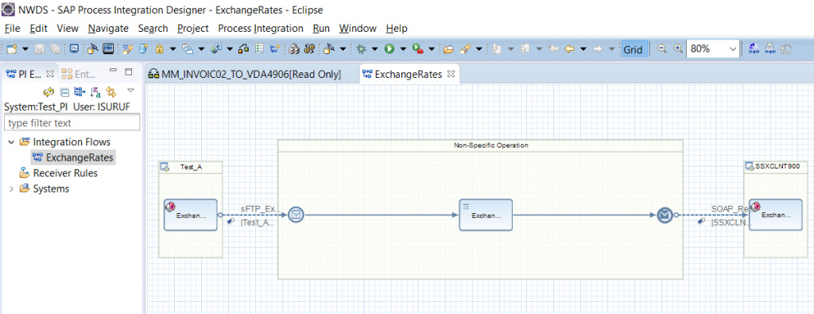814x314 pixels.
Task: Click the blue monitor toolbar icon
Action: coord(74,48)
